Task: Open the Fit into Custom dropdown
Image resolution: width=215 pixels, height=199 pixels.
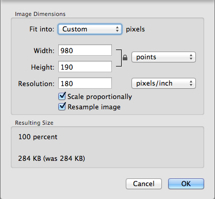Action: [x=90, y=29]
